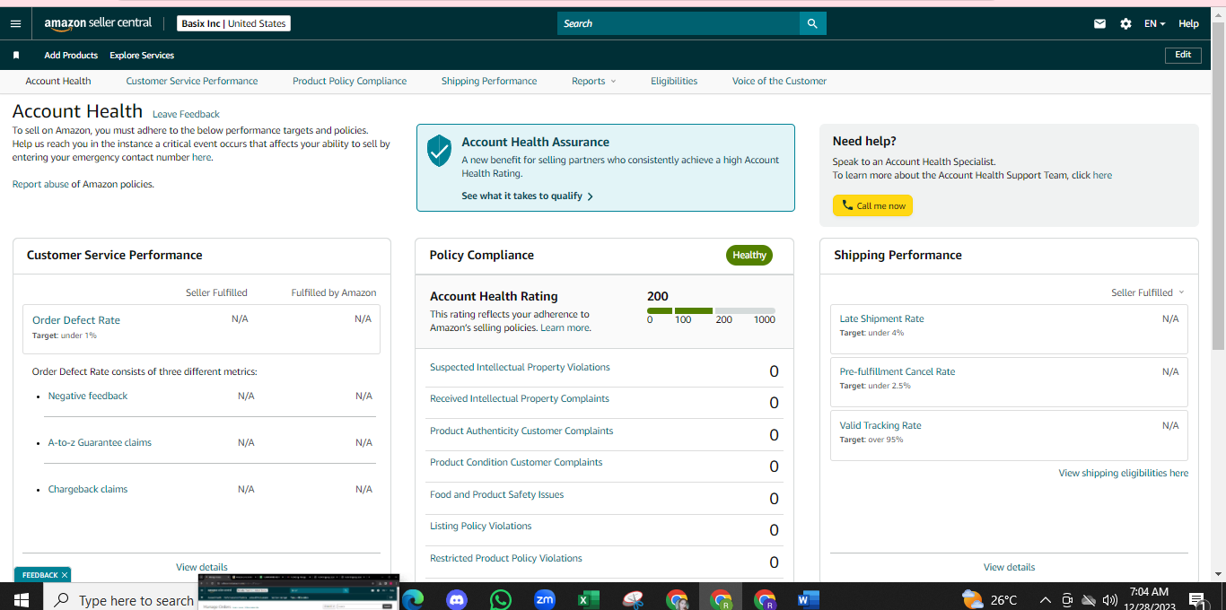Screen dimensions: 1226x610
Task: Click the Call me now button
Action: coord(872,205)
